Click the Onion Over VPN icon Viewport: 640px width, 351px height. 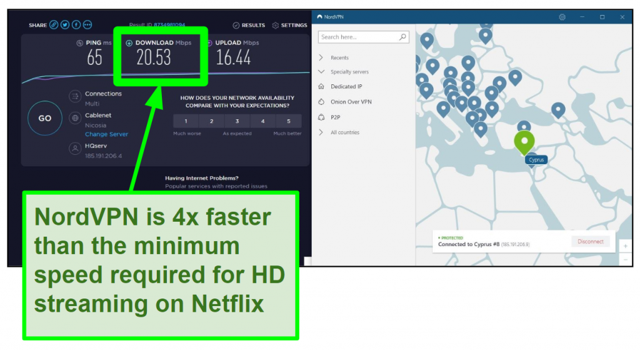coord(322,102)
